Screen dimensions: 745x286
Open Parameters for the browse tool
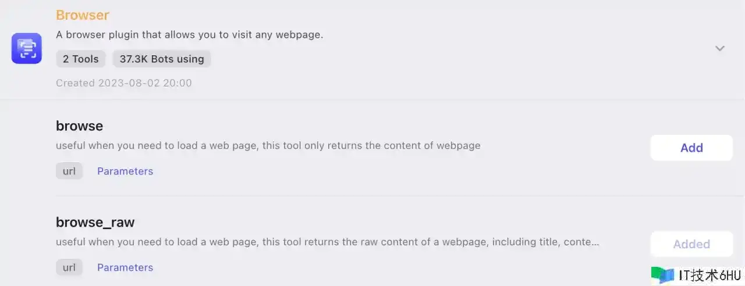coord(125,171)
